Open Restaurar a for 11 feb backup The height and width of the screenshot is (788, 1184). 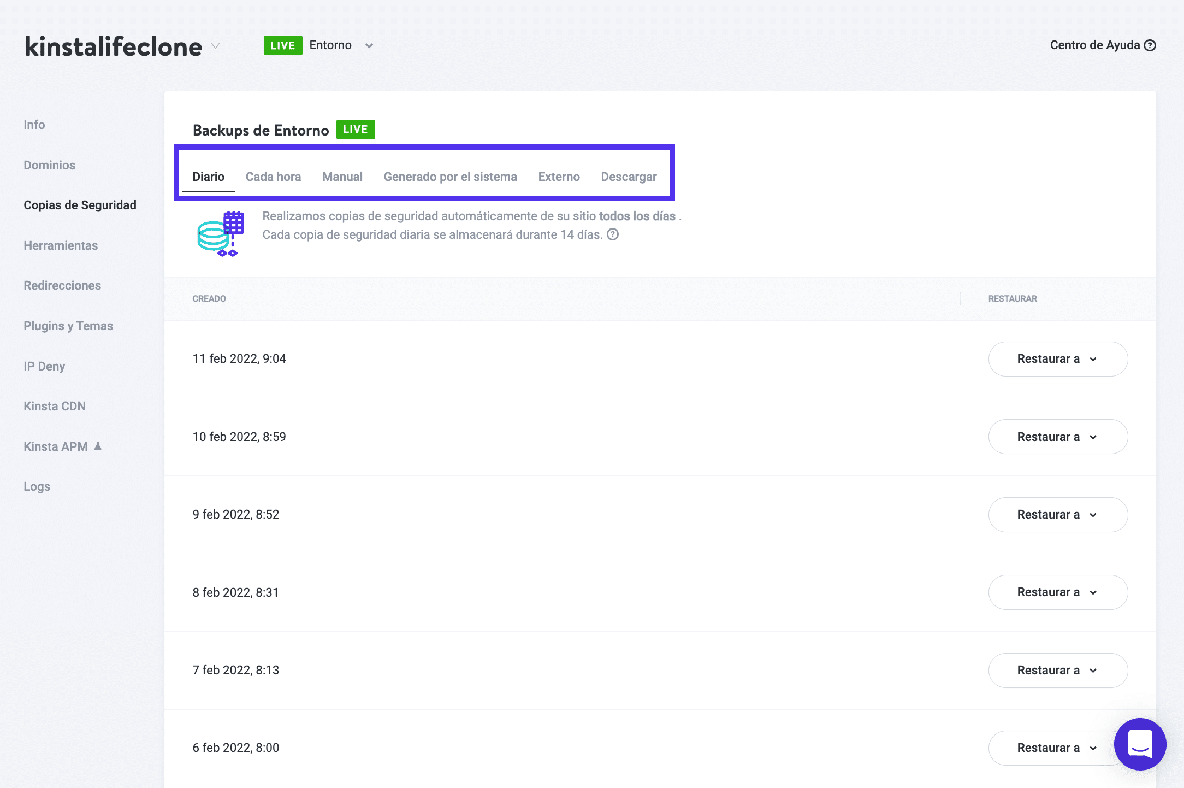click(x=1057, y=359)
